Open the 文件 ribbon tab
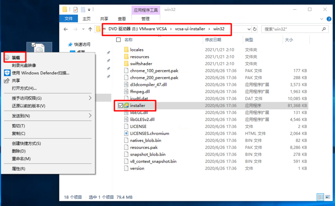This screenshot has height=206, width=335. tap(69, 19)
